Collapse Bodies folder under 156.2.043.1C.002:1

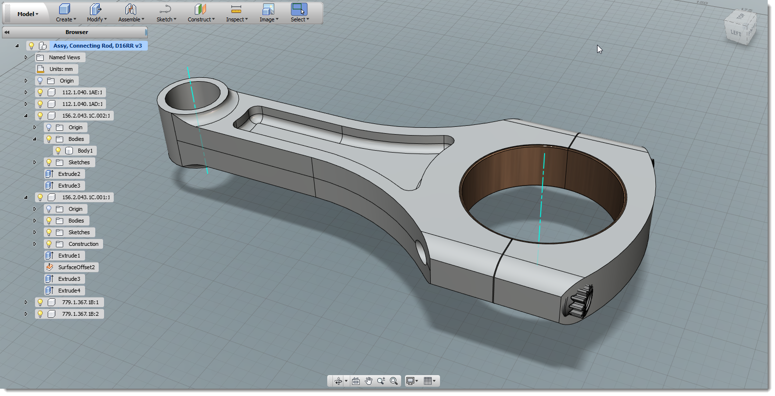(x=35, y=139)
